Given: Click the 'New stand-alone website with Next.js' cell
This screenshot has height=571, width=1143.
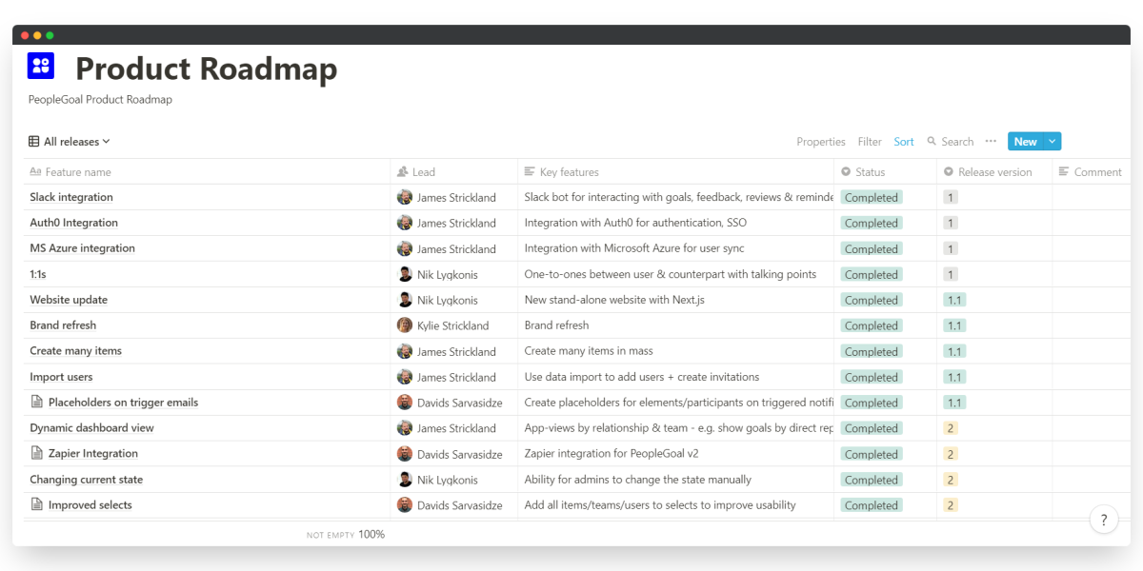Looking at the screenshot, I should click(x=676, y=300).
